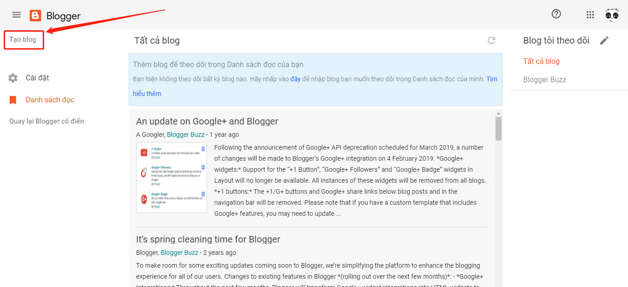
Task: Refresh the Tất cả blog list
Action: 491,40
